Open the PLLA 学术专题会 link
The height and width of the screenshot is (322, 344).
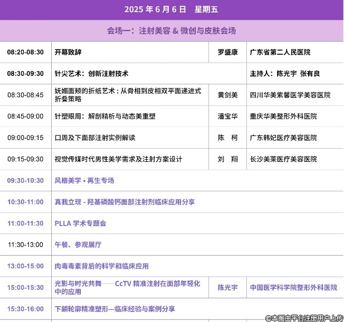pos(80,223)
